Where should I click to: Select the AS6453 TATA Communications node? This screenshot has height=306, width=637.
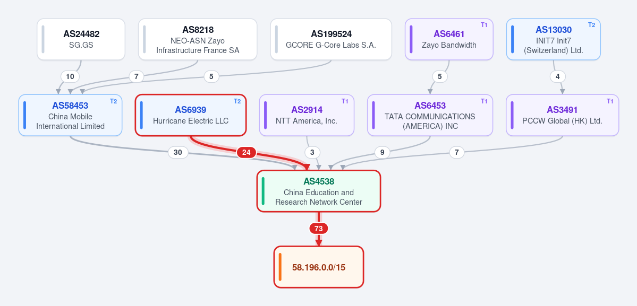[430, 115]
